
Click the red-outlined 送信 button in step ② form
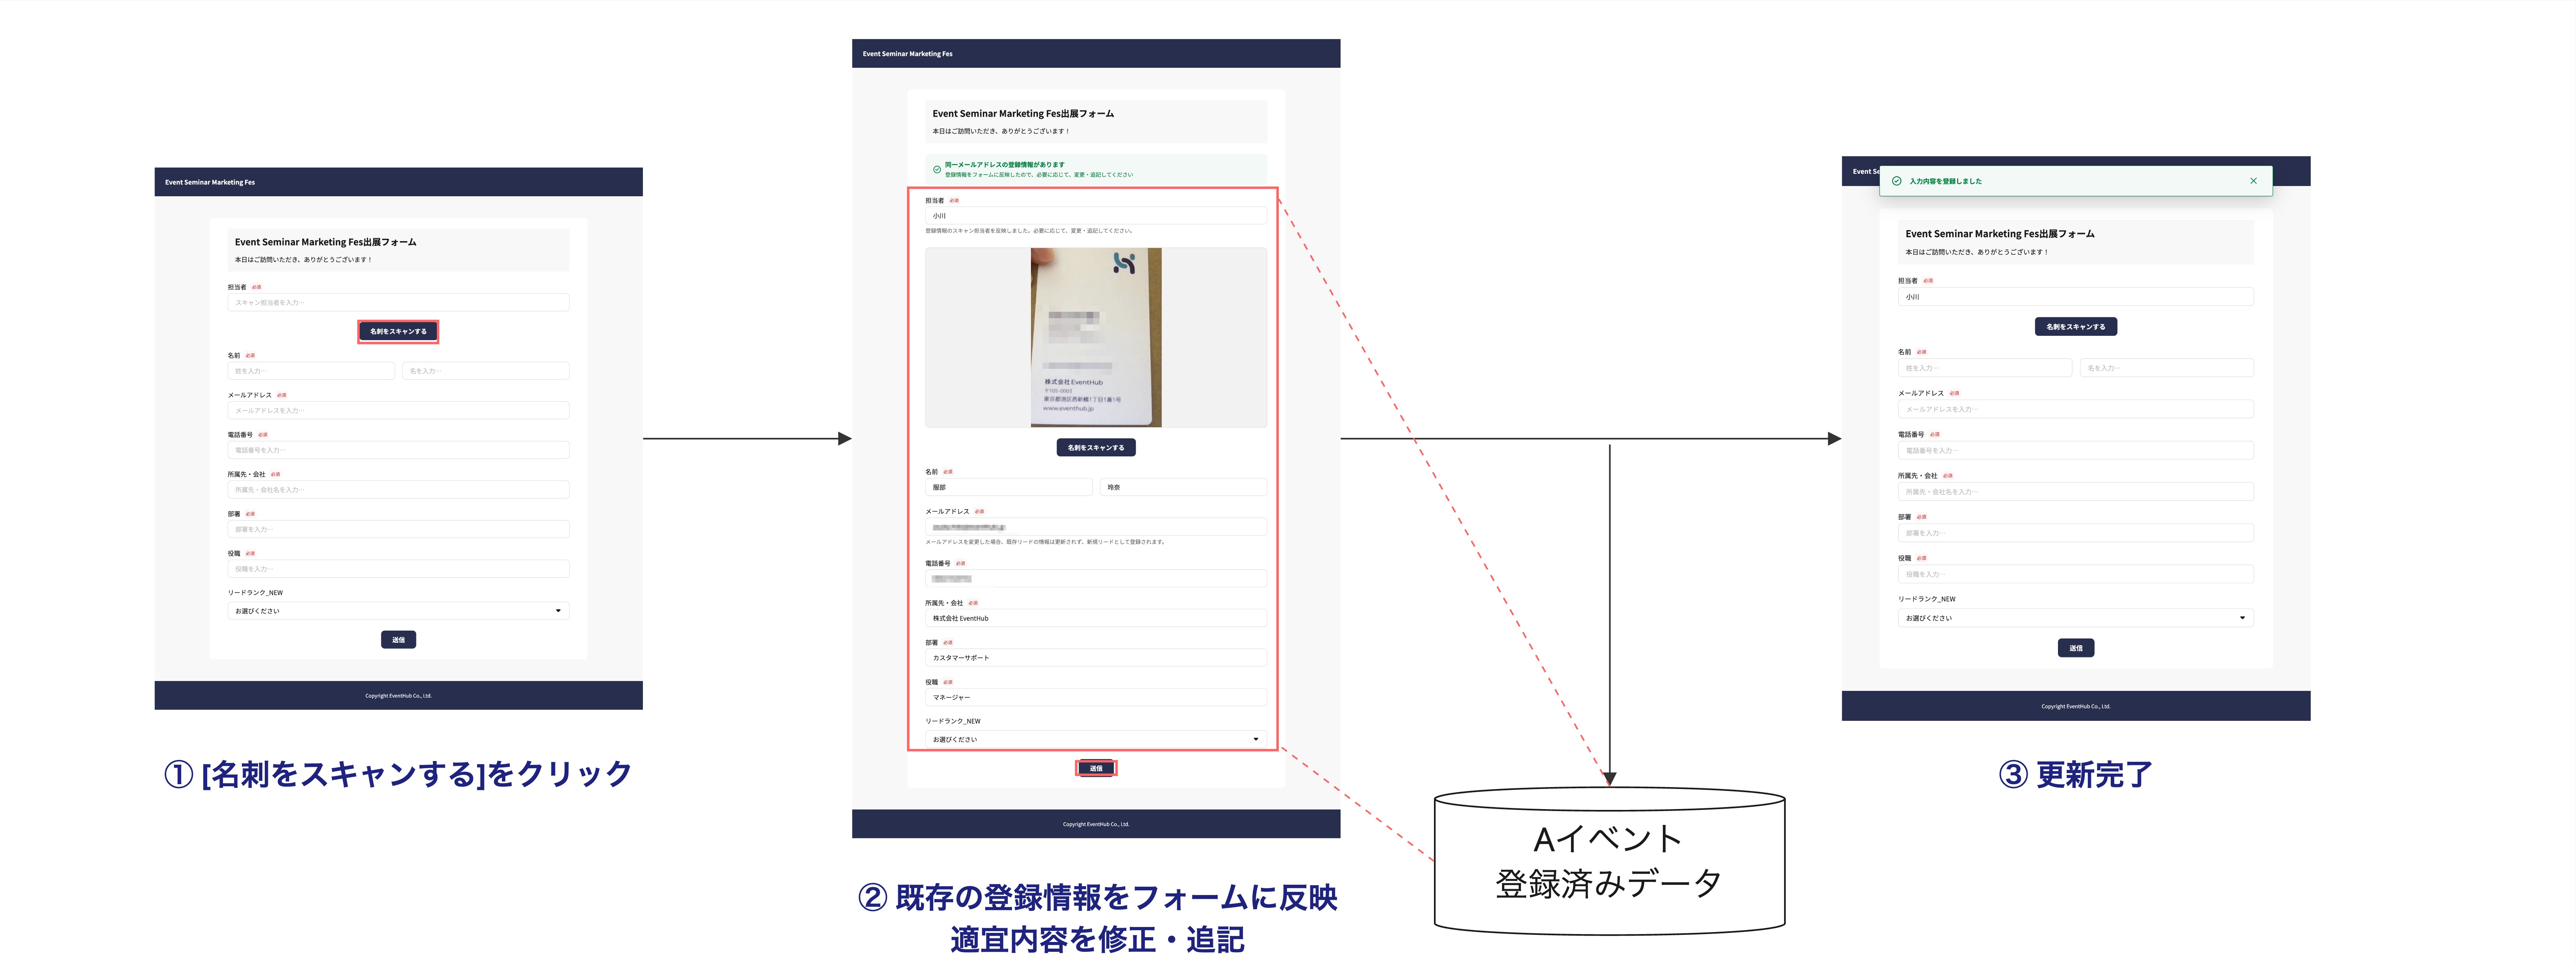pos(1095,768)
